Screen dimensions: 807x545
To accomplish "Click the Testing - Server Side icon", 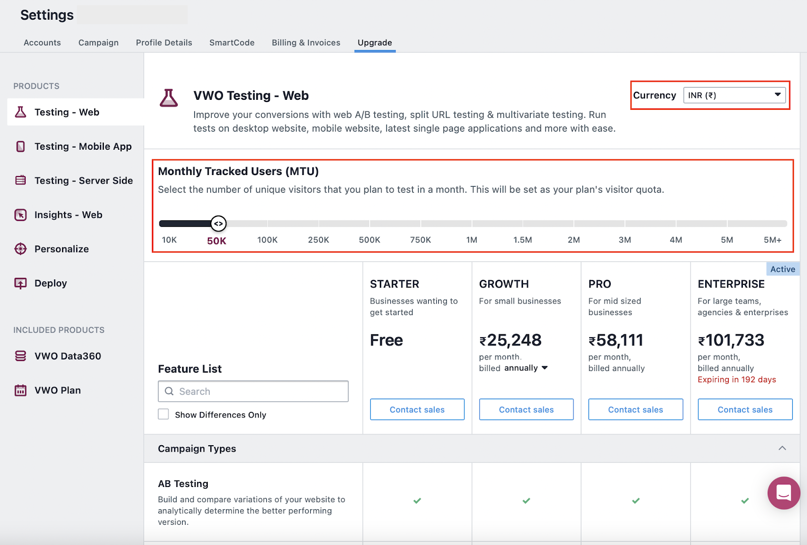I will pyautogui.click(x=21, y=180).
